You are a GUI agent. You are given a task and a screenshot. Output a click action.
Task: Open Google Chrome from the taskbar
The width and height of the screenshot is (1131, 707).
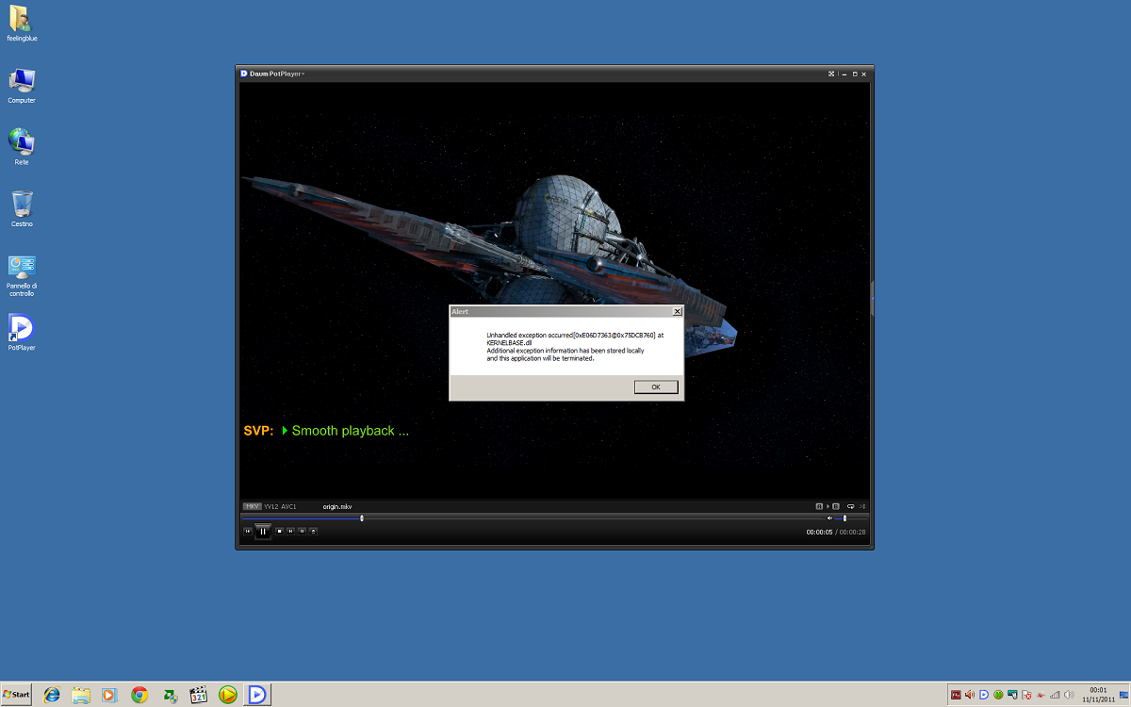[x=139, y=695]
